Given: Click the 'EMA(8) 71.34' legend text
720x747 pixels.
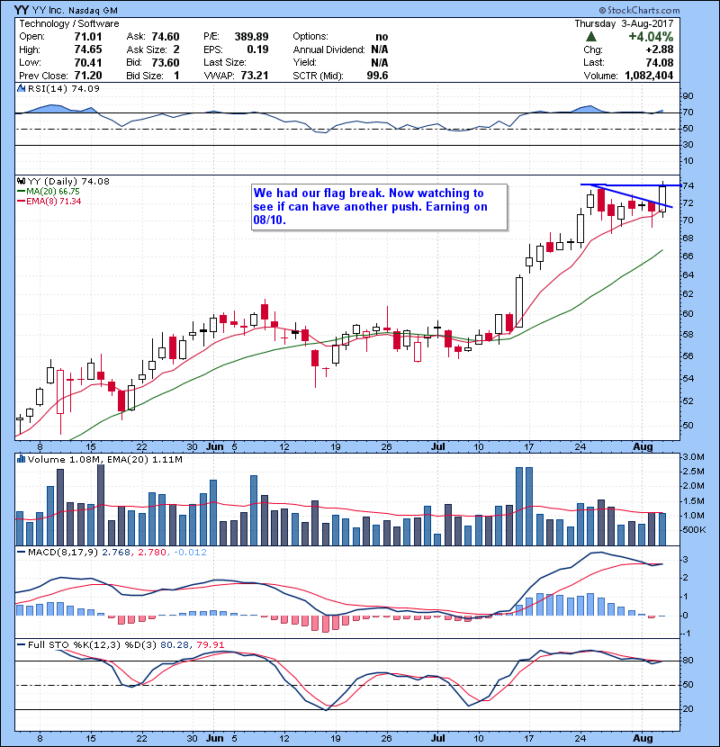Looking at the screenshot, I should [54, 202].
